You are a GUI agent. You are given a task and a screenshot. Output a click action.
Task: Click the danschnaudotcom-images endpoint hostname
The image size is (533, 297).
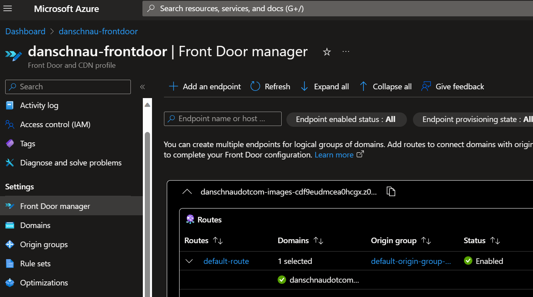tap(288, 192)
